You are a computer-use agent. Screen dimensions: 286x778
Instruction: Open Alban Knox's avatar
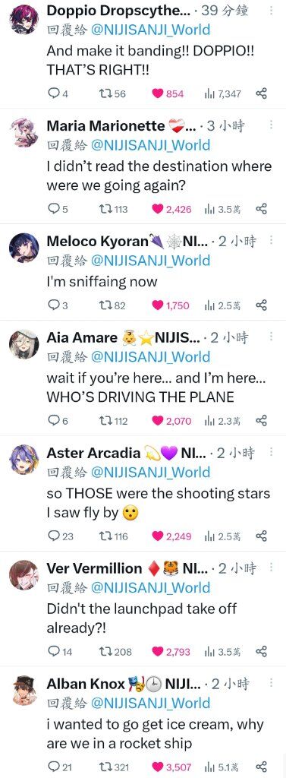(x=24, y=690)
